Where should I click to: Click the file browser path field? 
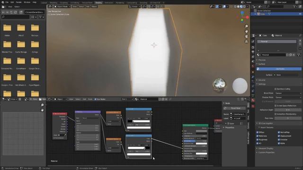point(35,12)
